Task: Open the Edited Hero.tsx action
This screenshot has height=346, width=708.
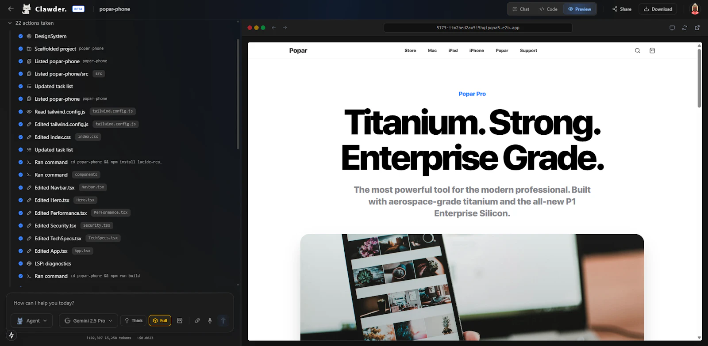Action: point(58,200)
